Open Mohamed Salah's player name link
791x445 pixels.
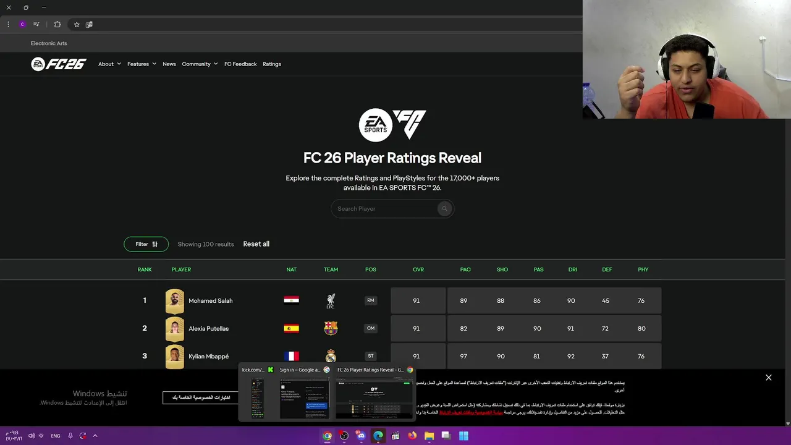211,301
